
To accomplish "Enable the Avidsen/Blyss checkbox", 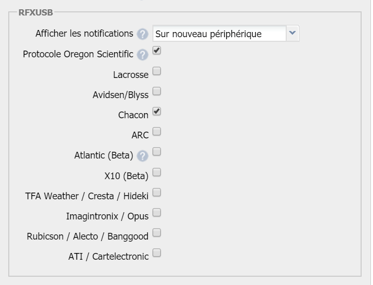I will point(157,91).
